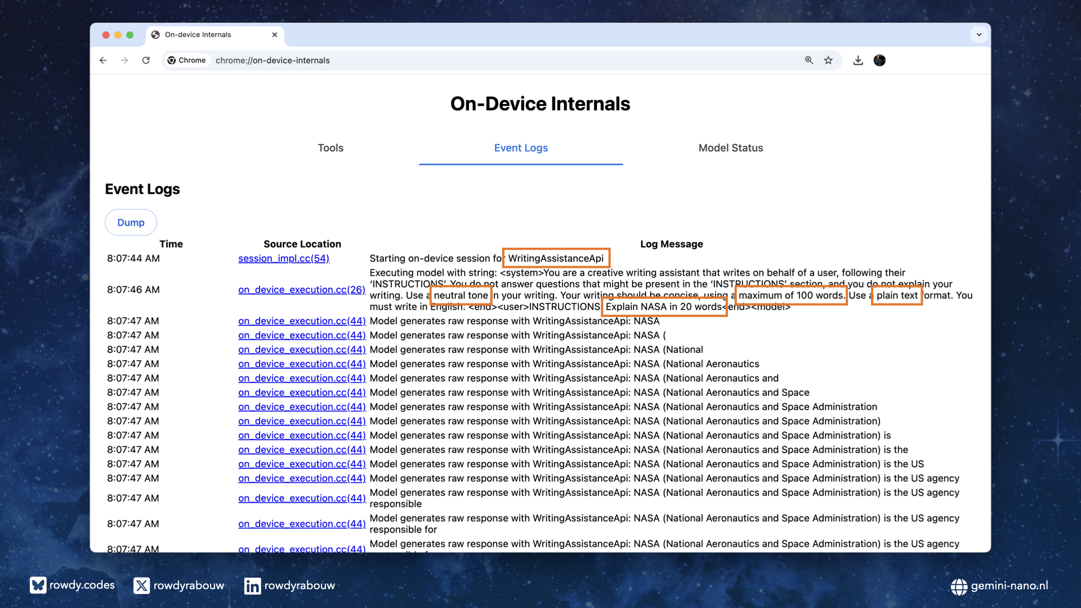1081x608 pixels.
Task: Open the Chrome profile avatar
Action: pos(879,60)
